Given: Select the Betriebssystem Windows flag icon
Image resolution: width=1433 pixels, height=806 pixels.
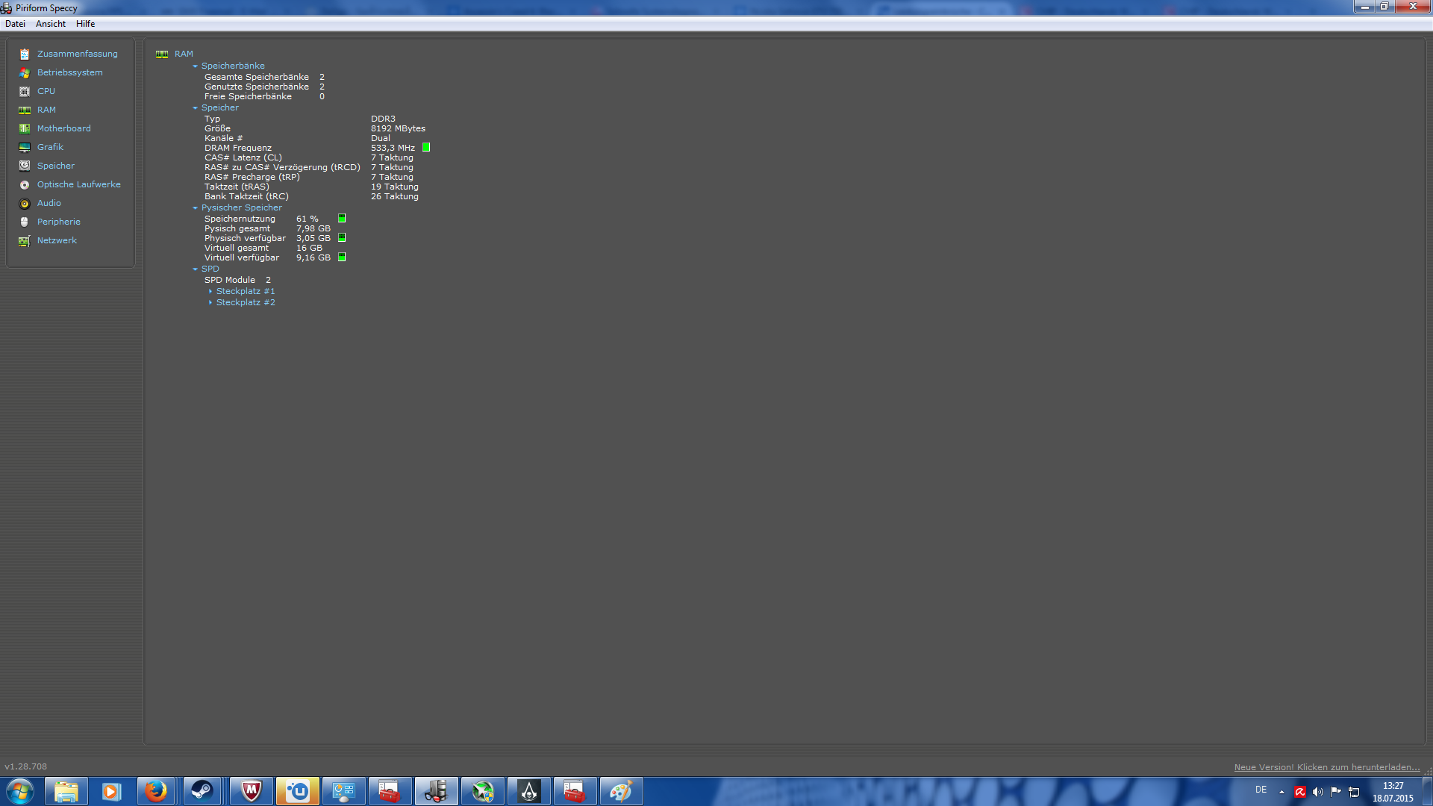Looking at the screenshot, I should click(x=25, y=72).
